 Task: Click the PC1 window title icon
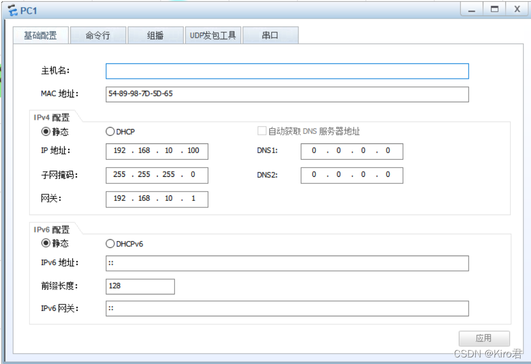13,10
